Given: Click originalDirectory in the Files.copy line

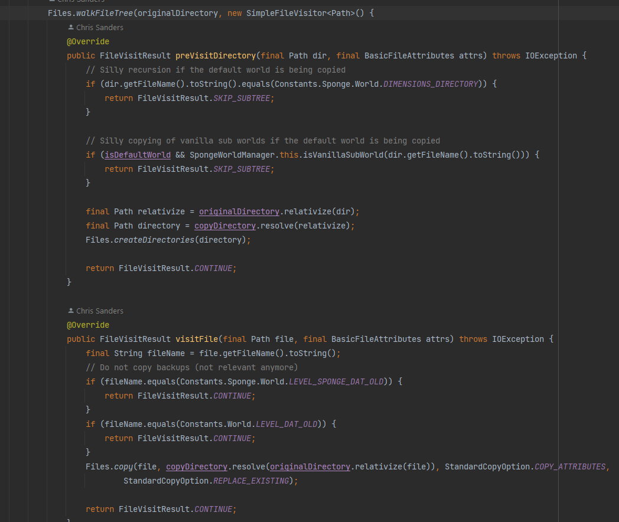Looking at the screenshot, I should tap(310, 466).
